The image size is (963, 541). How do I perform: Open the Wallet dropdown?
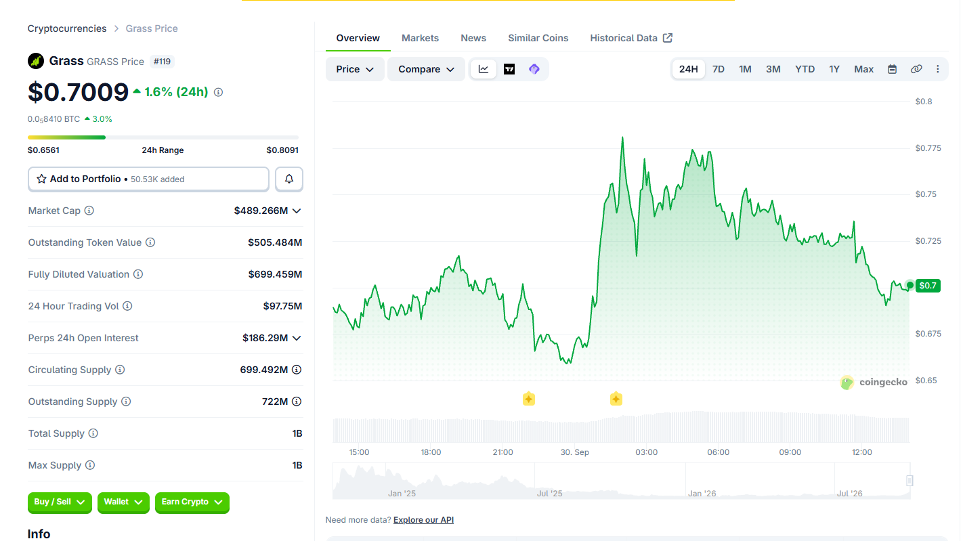coord(123,502)
